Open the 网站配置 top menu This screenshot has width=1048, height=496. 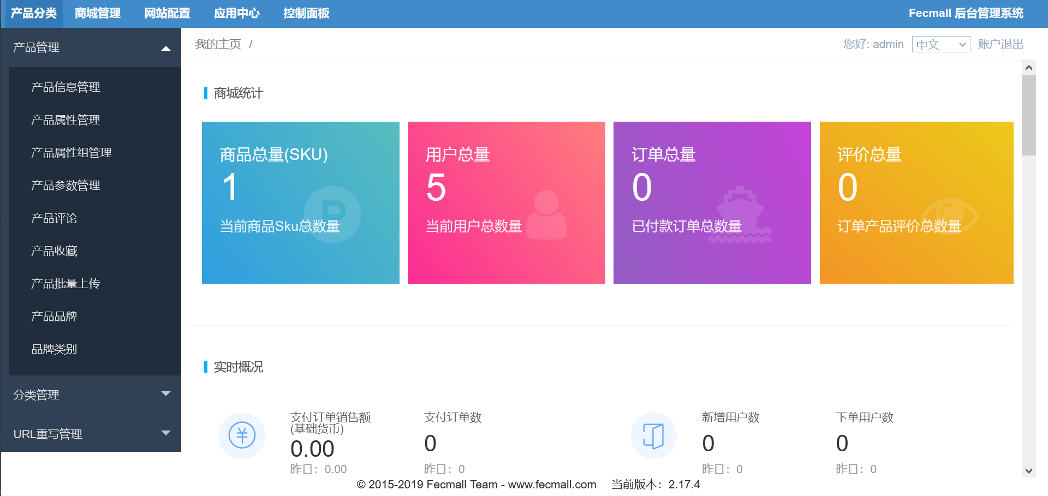pos(167,13)
